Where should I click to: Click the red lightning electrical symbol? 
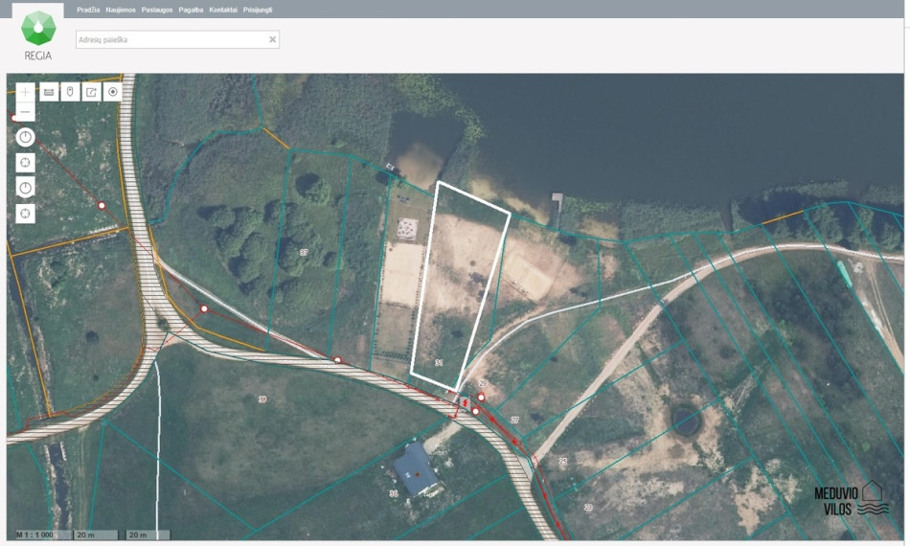coord(465,402)
